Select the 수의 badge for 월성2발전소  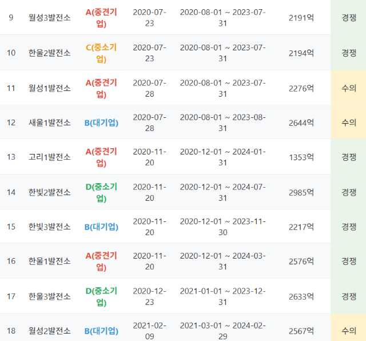coord(349,331)
